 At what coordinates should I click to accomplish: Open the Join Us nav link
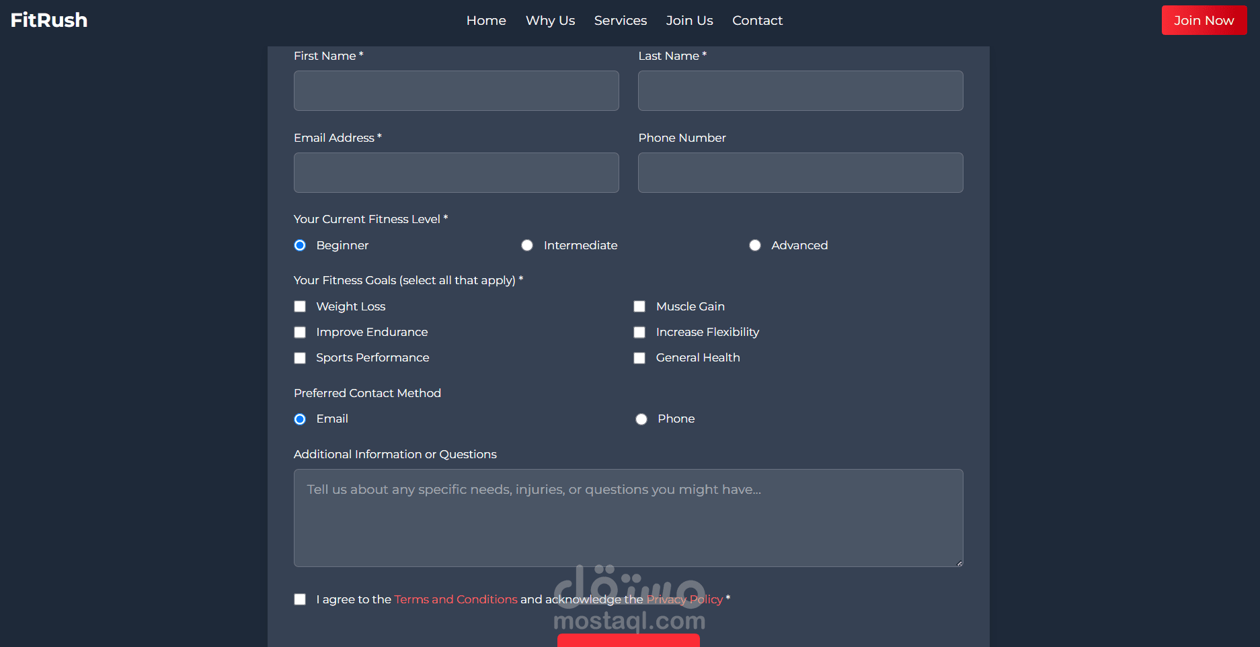pos(689,20)
